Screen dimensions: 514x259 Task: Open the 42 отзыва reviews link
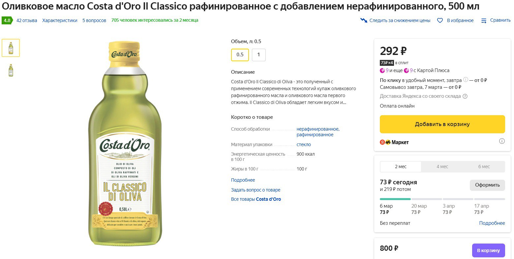(x=27, y=20)
